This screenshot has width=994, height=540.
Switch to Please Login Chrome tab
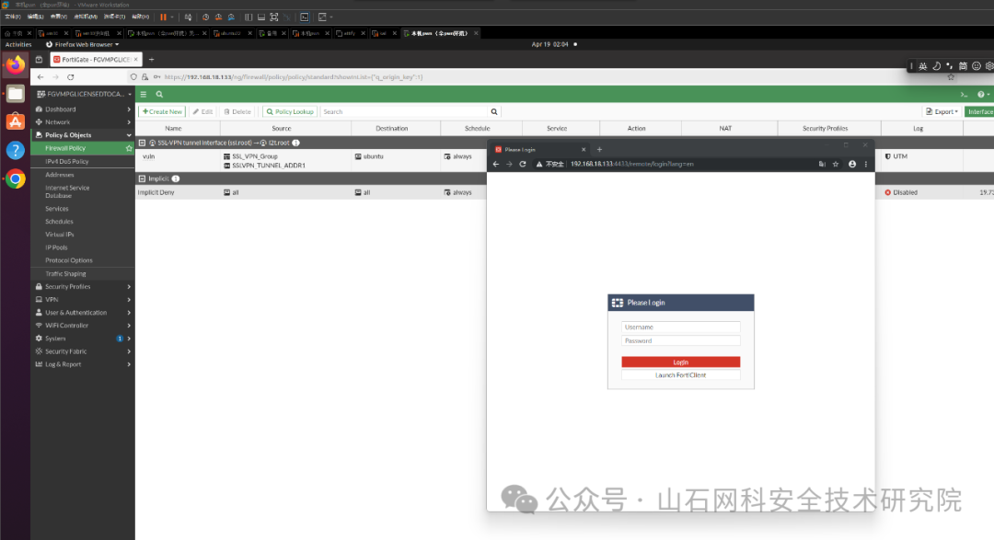click(539, 150)
